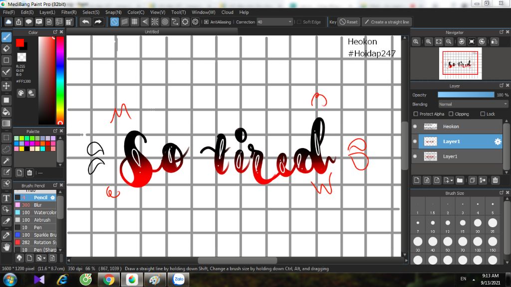Image resolution: width=511 pixels, height=287 pixels.
Task: Open the File menu
Action: (9, 12)
